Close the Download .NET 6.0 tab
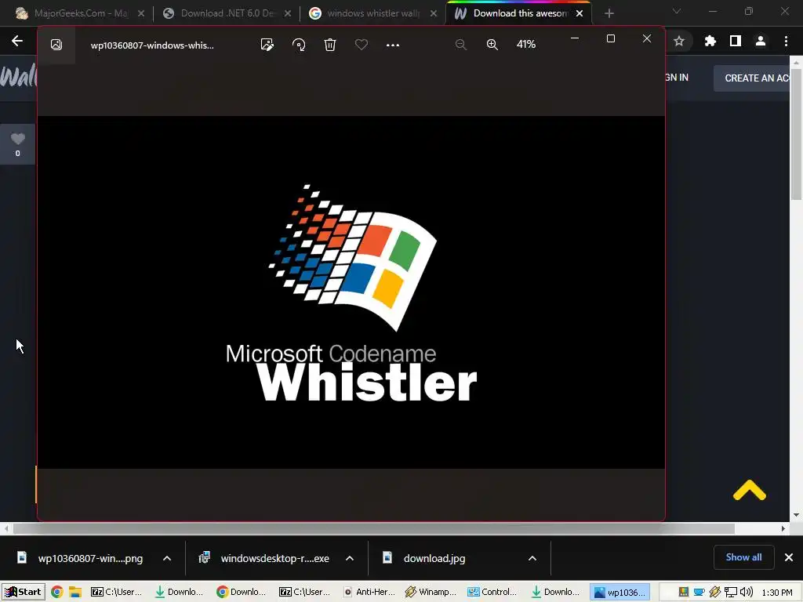Image resolution: width=803 pixels, height=602 pixels. tap(288, 13)
